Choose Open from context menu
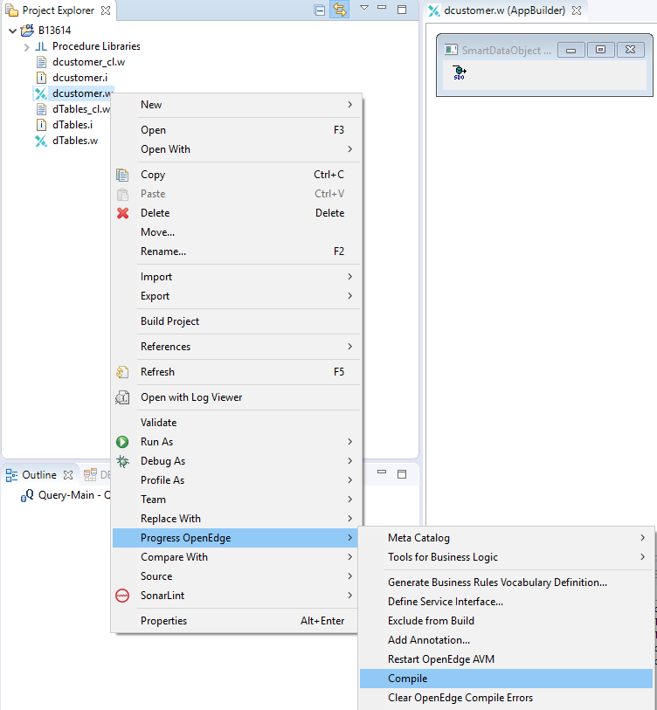657x710 pixels. (x=237, y=130)
